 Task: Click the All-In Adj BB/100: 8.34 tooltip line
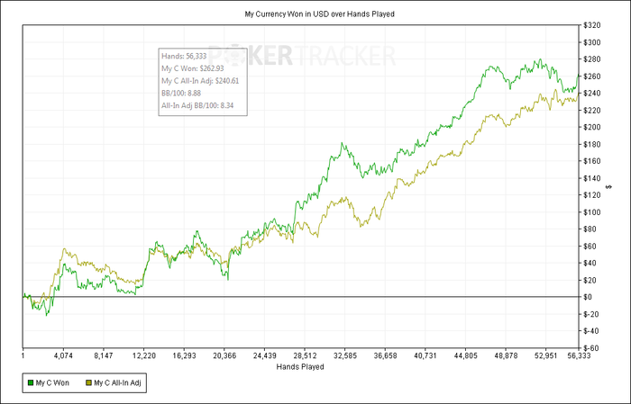coord(197,105)
